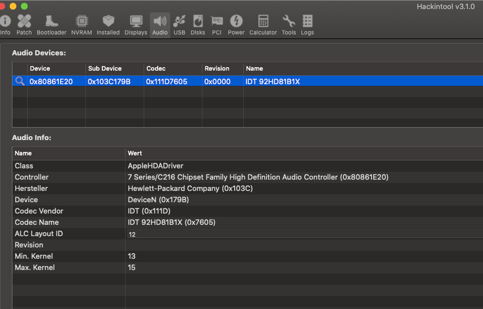Image resolution: width=483 pixels, height=309 pixels.
Task: Click the magnifier icon in device row
Action: tap(20, 81)
